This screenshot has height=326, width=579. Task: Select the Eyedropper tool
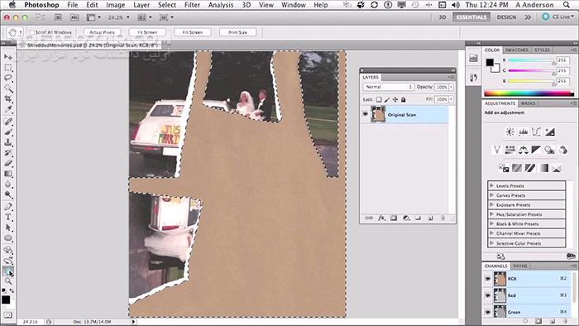[x=8, y=109]
